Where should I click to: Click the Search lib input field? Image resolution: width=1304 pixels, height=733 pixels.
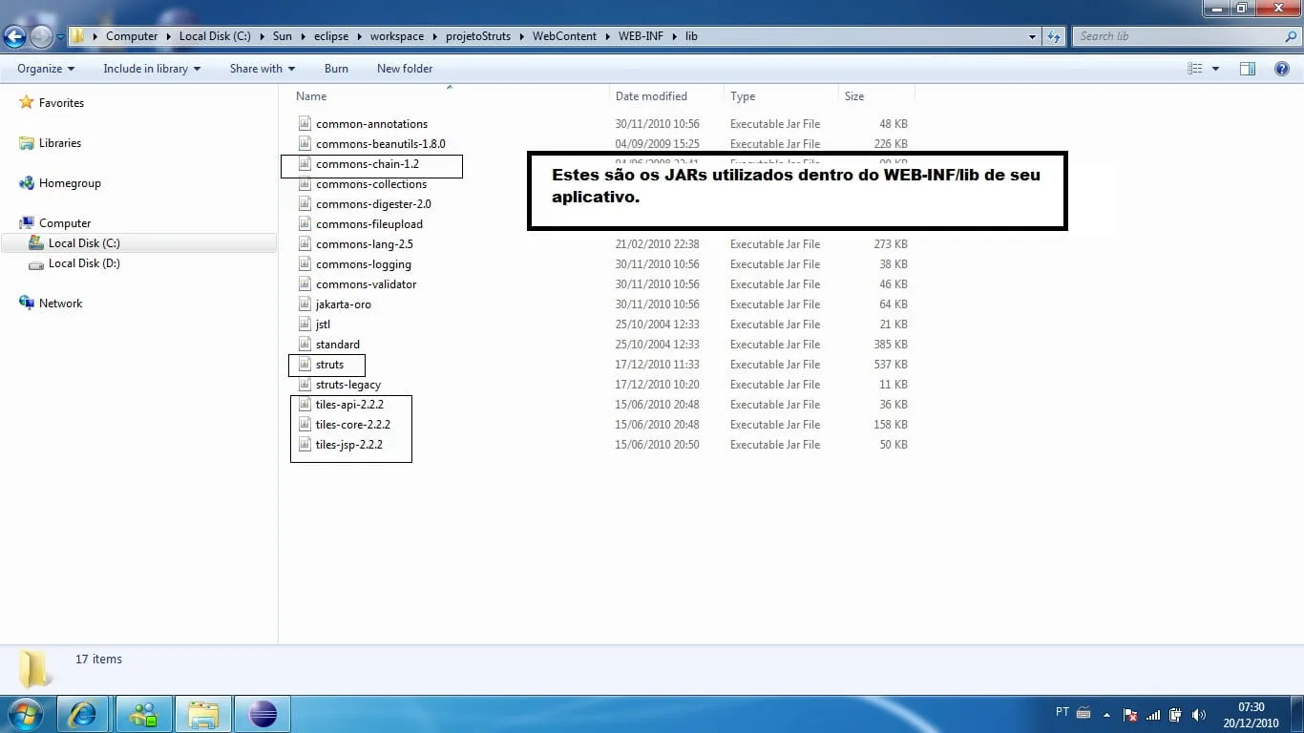[1178, 36]
